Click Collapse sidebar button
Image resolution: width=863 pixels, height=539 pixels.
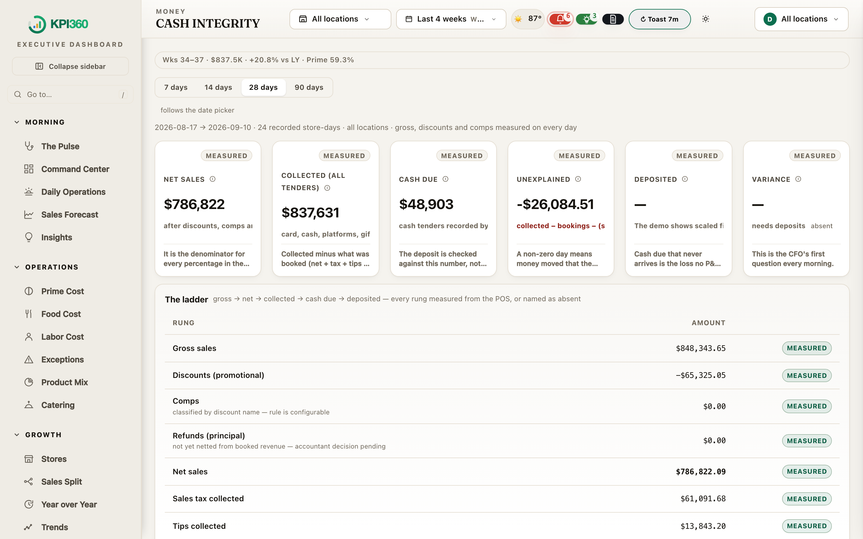(x=70, y=66)
